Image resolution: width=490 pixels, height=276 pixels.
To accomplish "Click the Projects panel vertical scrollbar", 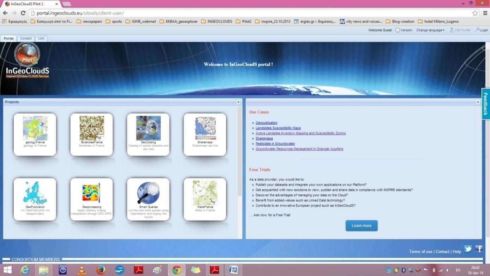I will (x=240, y=152).
